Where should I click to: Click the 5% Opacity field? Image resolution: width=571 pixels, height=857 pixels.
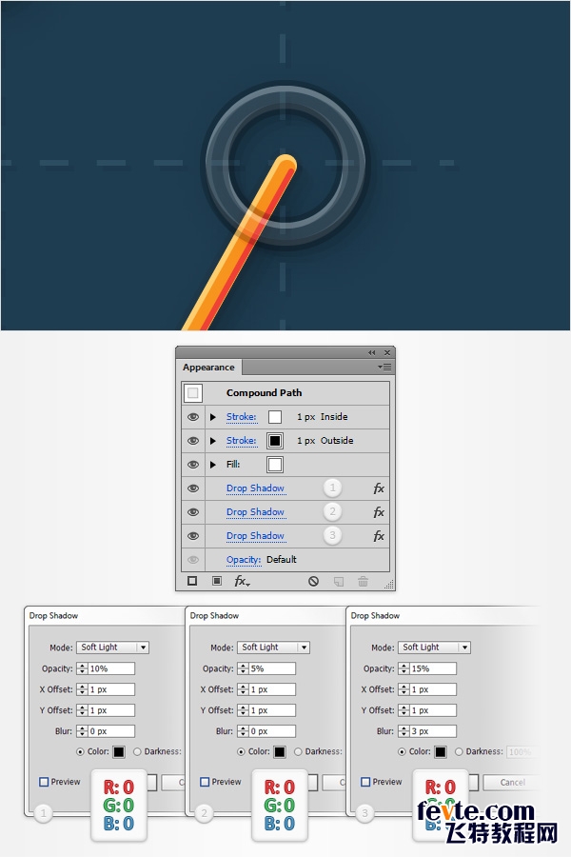pos(272,668)
